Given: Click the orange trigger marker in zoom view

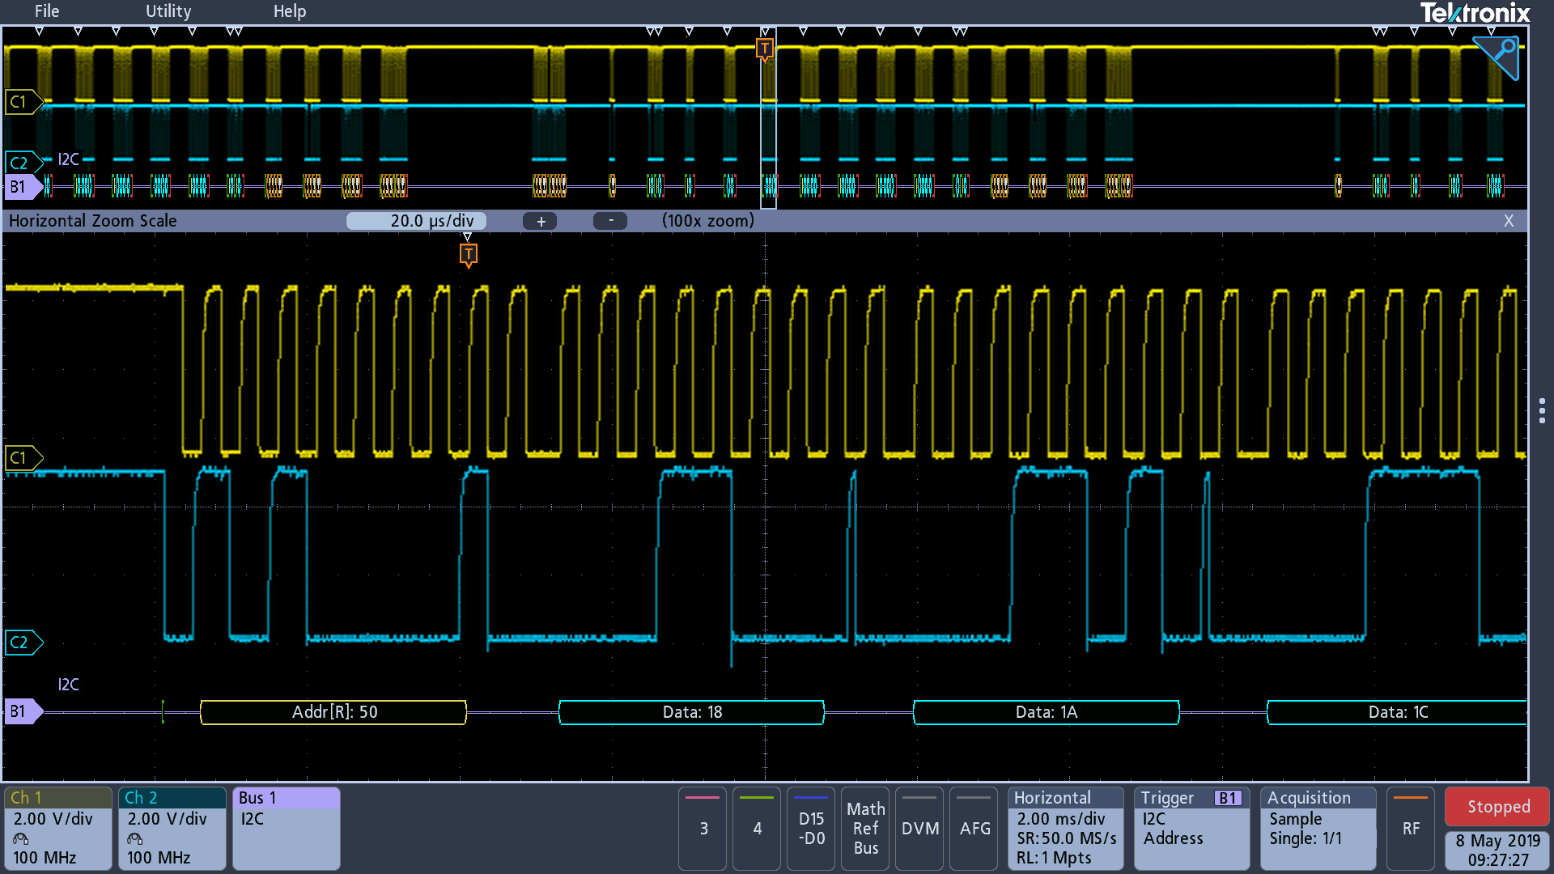Looking at the screenshot, I should pos(468,255).
